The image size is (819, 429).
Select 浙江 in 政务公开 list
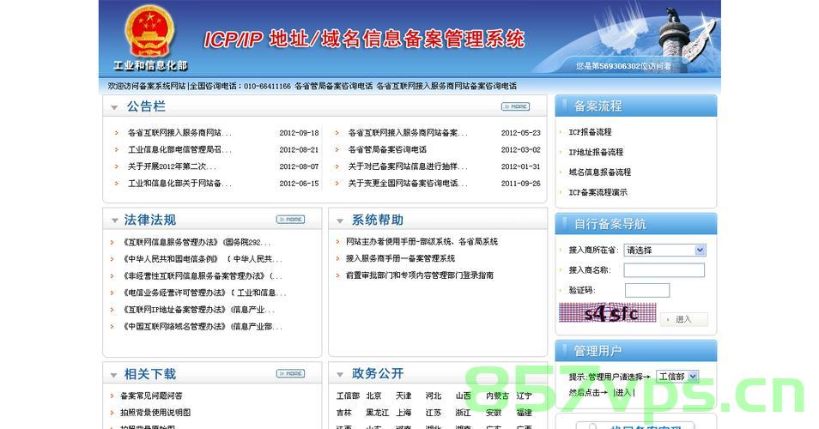pos(463,413)
